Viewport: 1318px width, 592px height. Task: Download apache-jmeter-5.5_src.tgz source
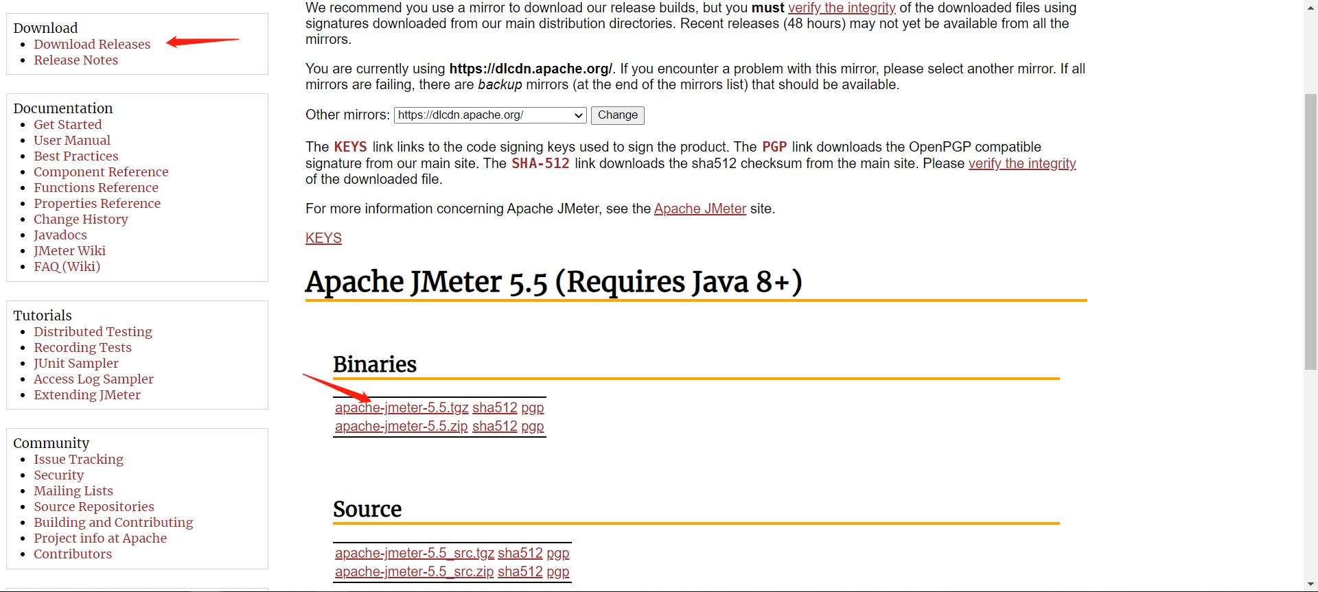pos(415,554)
